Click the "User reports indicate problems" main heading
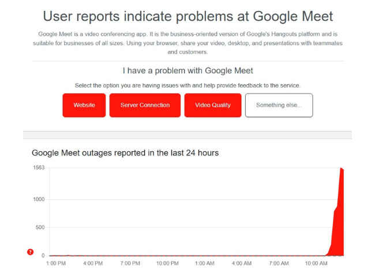The width and height of the screenshot is (375, 277). tap(187, 16)
